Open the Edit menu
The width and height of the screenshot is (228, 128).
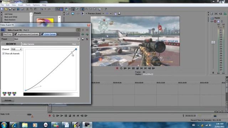pos(8,5)
